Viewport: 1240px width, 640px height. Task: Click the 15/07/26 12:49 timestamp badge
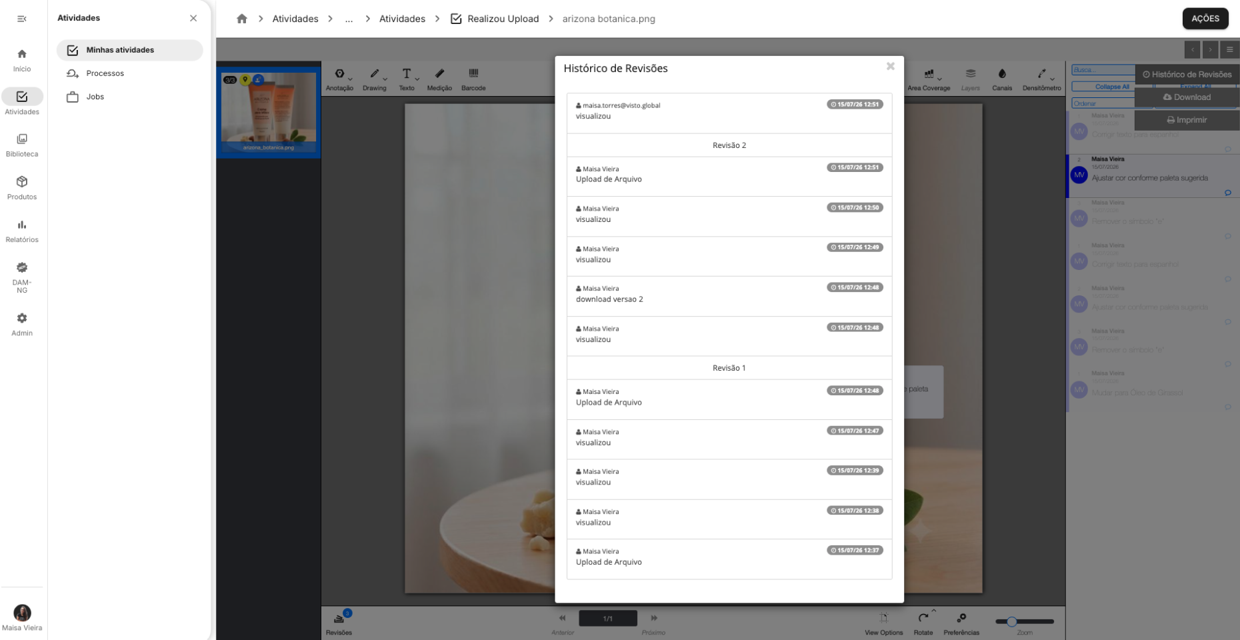pos(855,247)
